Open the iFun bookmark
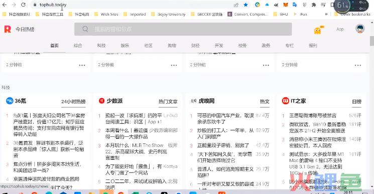Viewport: 374px width, 194px height. tap(300, 14)
